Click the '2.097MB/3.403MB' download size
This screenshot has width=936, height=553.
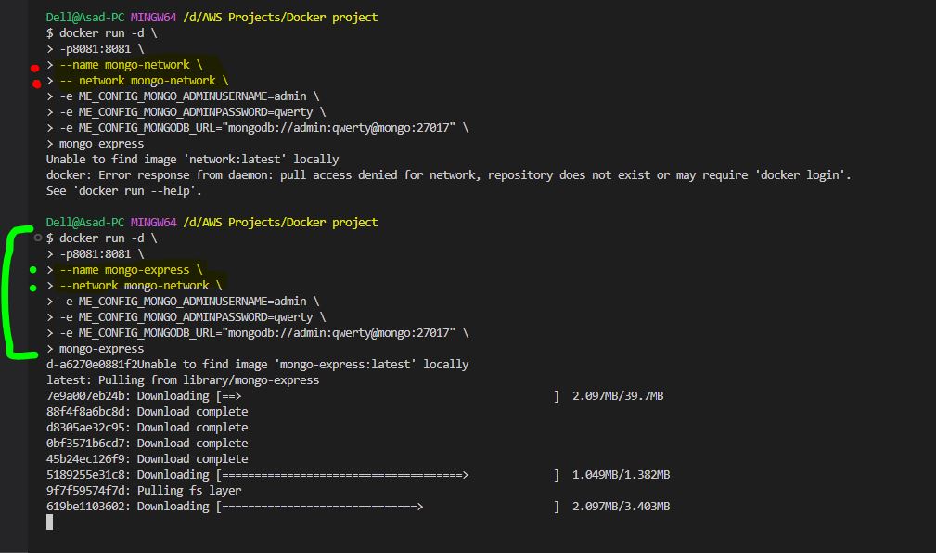[x=621, y=507]
